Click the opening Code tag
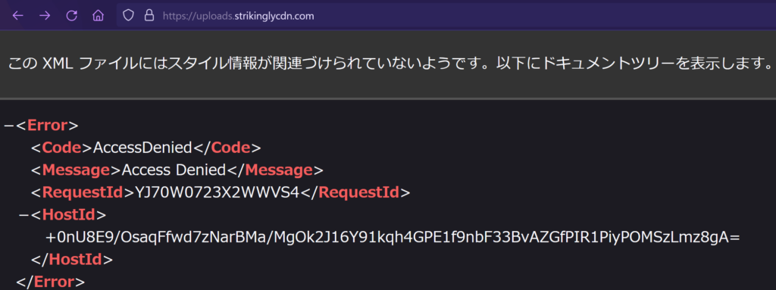The image size is (776, 290). pos(62,148)
